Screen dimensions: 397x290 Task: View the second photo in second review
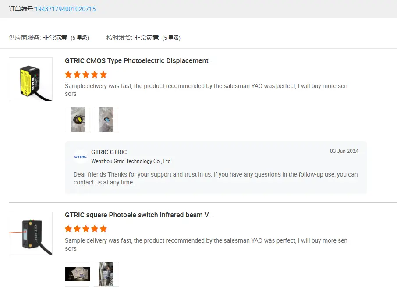[x=106, y=274]
